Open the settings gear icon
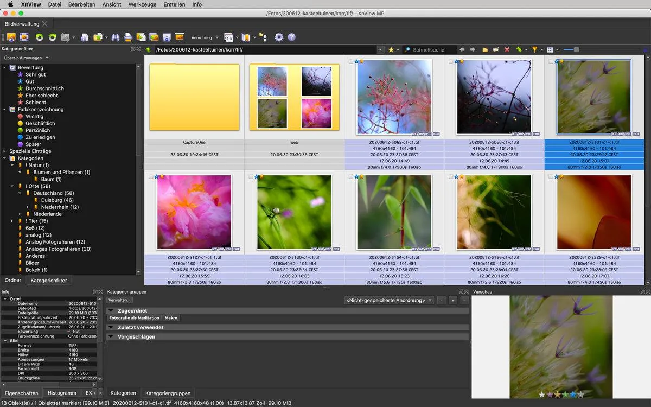 click(278, 37)
